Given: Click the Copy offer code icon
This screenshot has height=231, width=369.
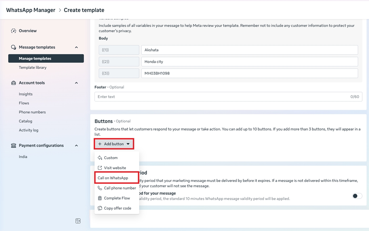Looking at the screenshot, I should point(100,208).
